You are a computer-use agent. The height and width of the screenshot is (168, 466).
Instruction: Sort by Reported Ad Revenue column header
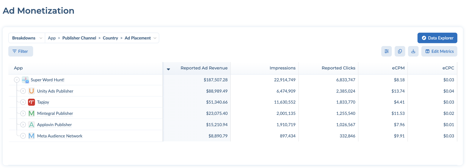(x=204, y=68)
